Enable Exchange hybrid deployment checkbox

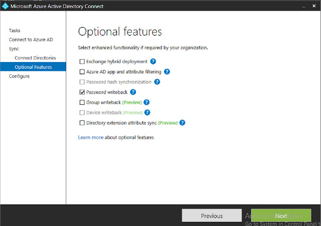(x=82, y=62)
